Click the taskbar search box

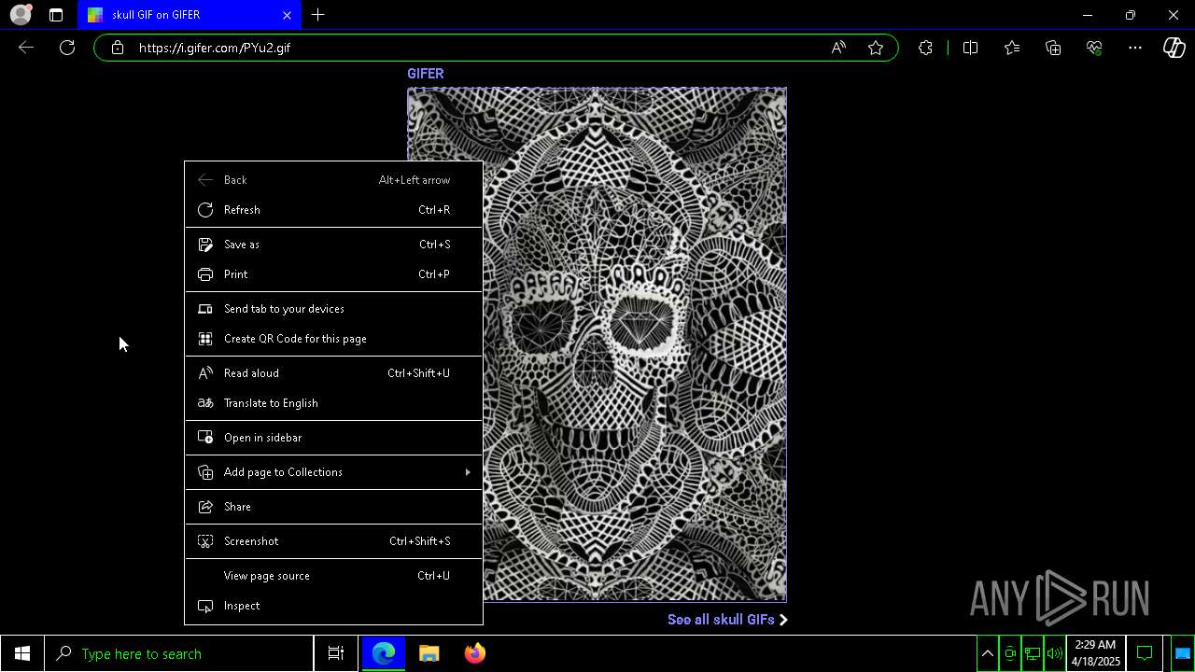[x=179, y=653]
